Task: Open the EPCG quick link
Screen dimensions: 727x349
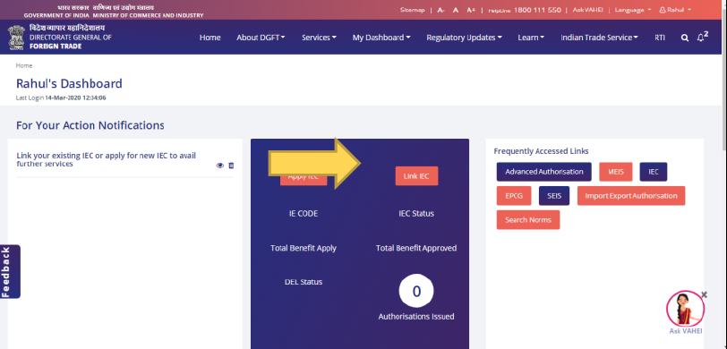Action: (514, 196)
